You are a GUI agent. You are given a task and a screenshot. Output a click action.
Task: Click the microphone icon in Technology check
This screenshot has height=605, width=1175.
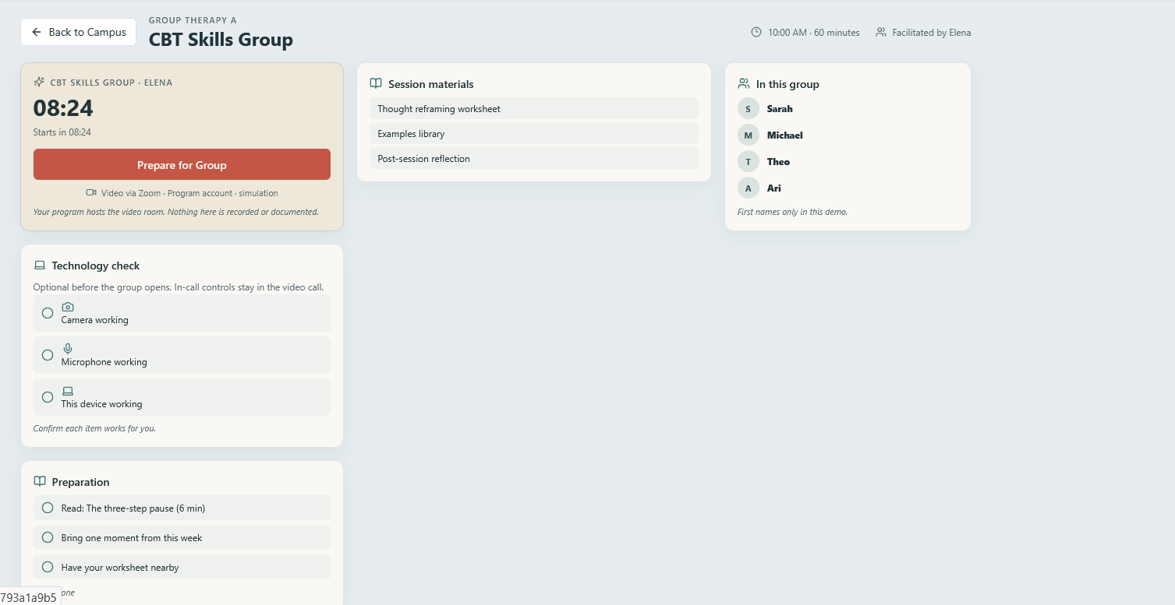pos(68,349)
